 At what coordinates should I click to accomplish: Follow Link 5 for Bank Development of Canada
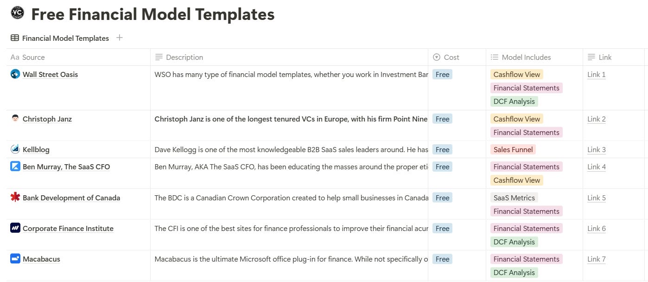596,198
